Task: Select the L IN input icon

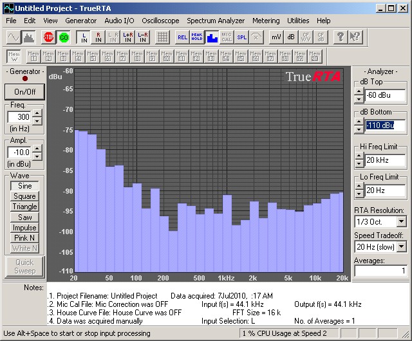Action: (83, 37)
